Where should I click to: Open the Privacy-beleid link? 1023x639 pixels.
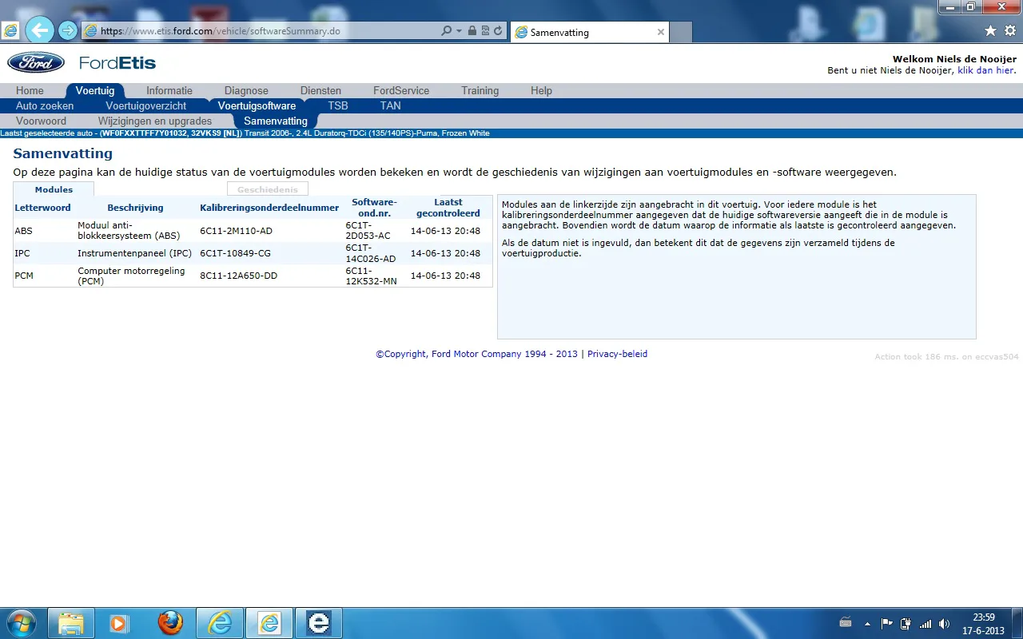point(617,354)
